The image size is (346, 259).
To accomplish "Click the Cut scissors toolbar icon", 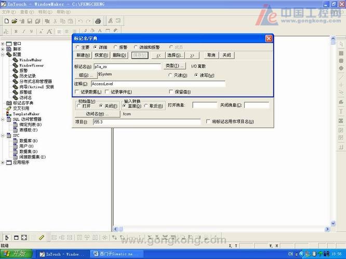I will pyautogui.click(x=55, y=21).
